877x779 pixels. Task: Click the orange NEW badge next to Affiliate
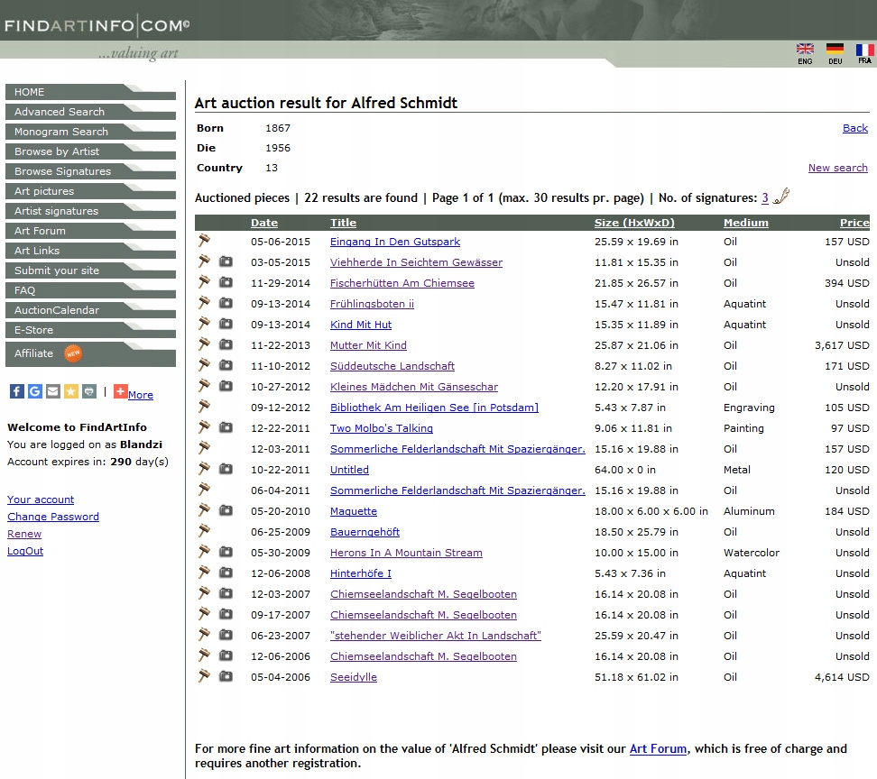pyautogui.click(x=73, y=353)
